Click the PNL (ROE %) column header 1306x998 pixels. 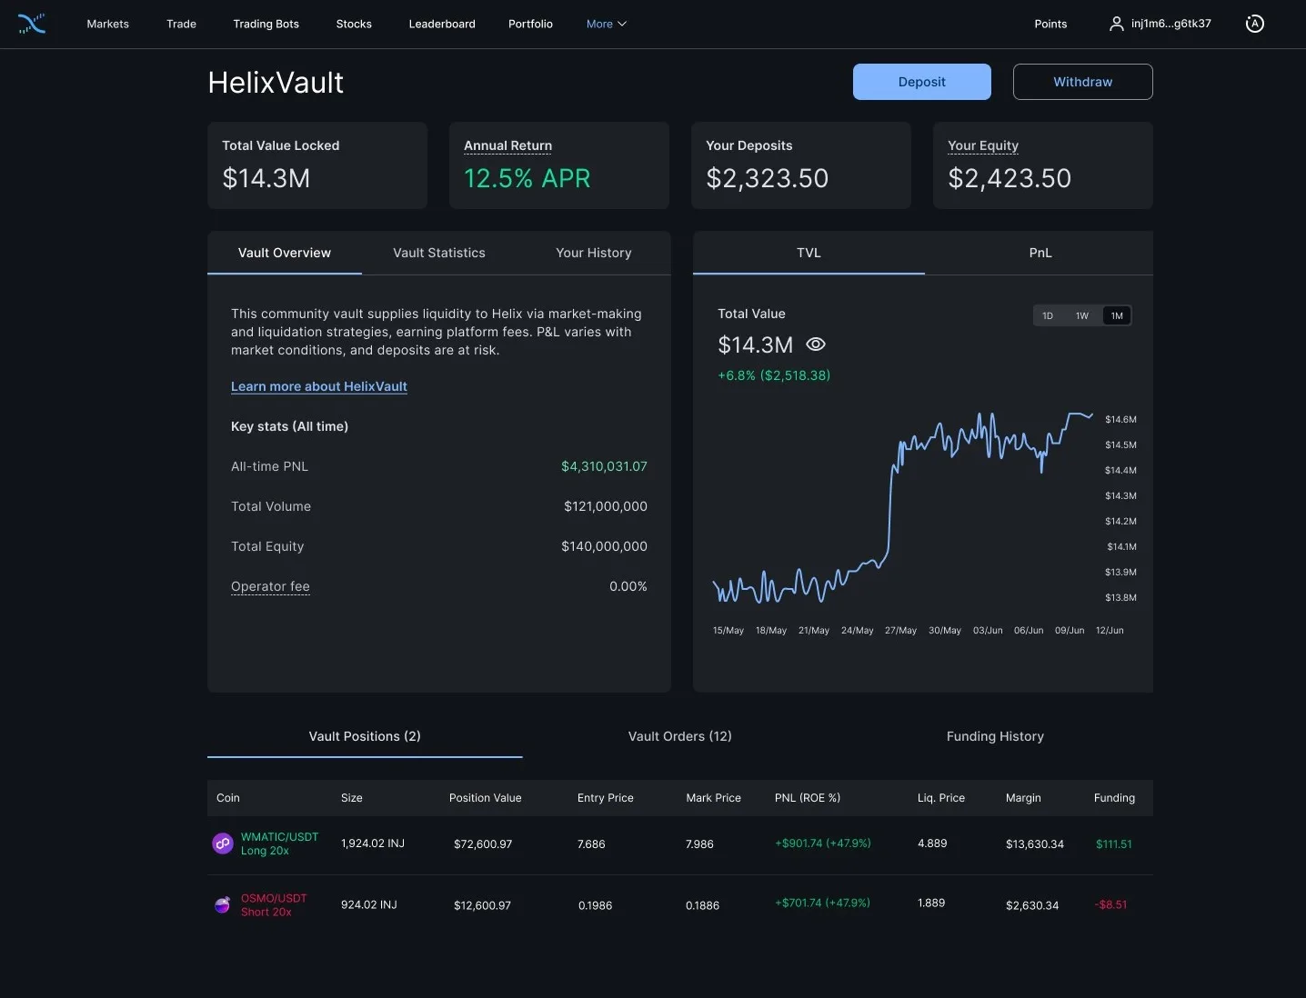[808, 798]
